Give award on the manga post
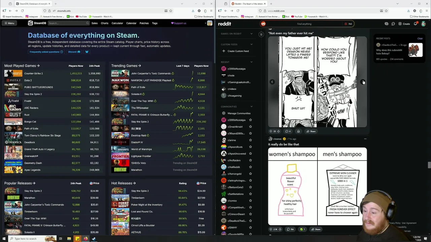 pyautogui.click(x=298, y=131)
